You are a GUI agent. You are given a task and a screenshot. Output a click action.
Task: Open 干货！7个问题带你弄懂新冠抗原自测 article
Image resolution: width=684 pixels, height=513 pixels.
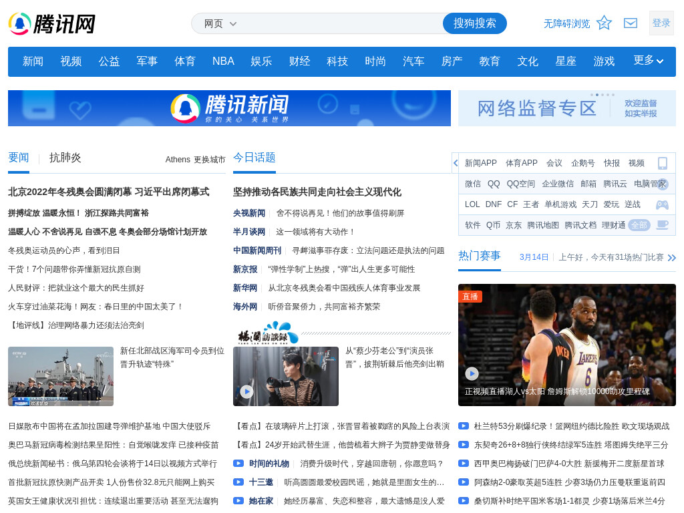point(75,269)
